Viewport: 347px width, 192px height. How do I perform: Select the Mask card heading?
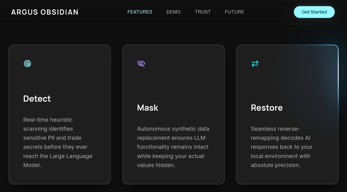tap(148, 108)
